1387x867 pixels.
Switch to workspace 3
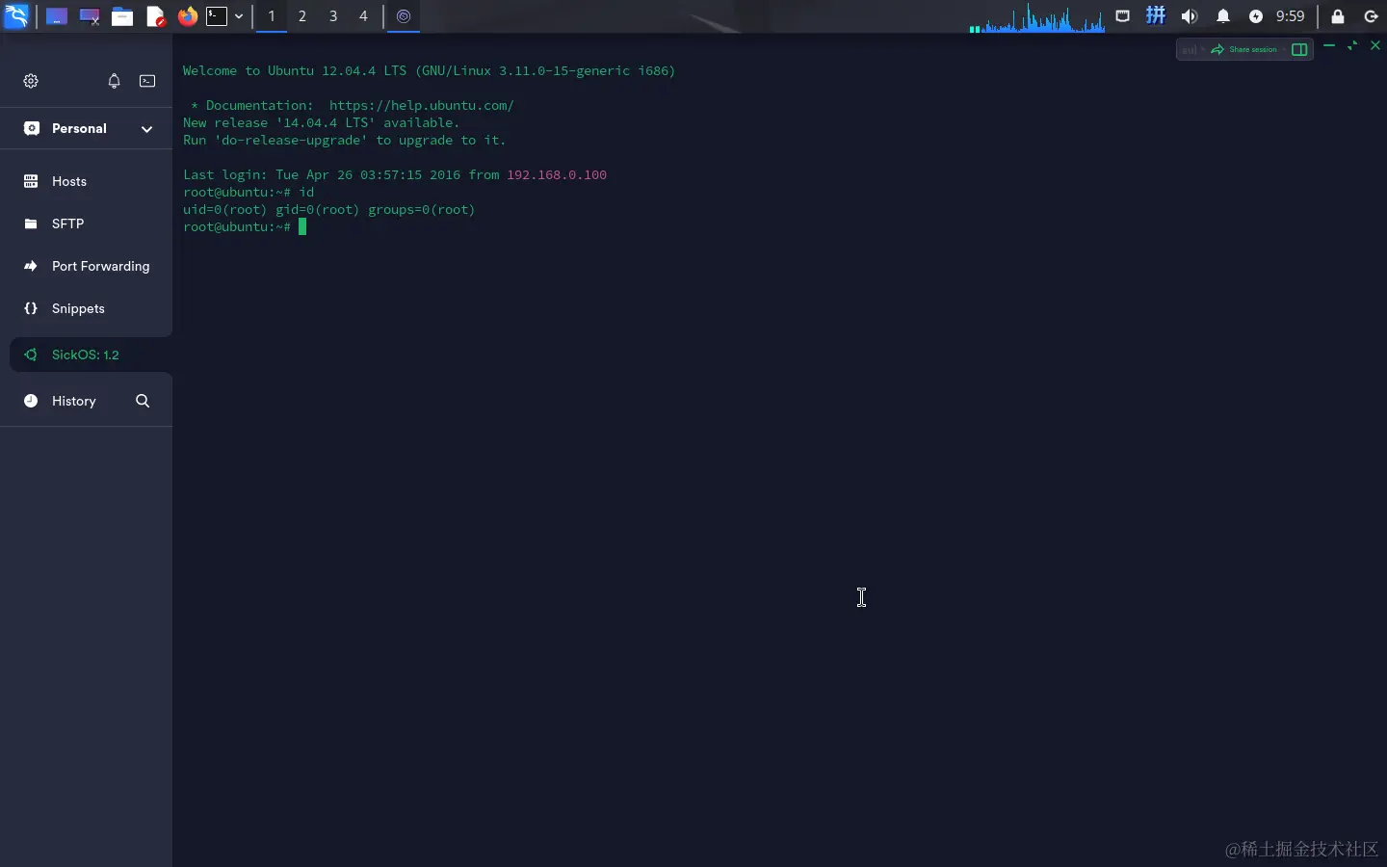coord(333,16)
